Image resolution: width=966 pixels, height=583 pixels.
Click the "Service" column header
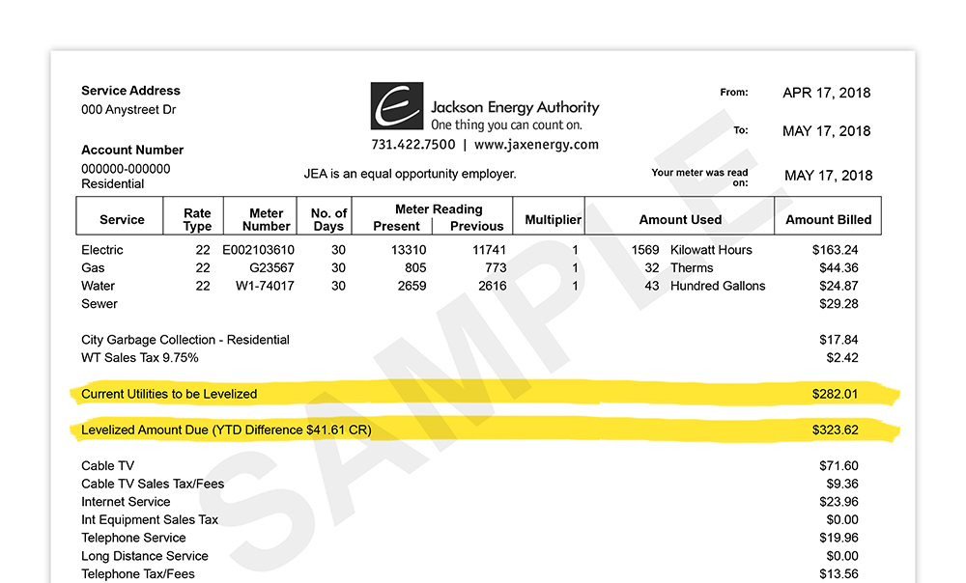122,220
